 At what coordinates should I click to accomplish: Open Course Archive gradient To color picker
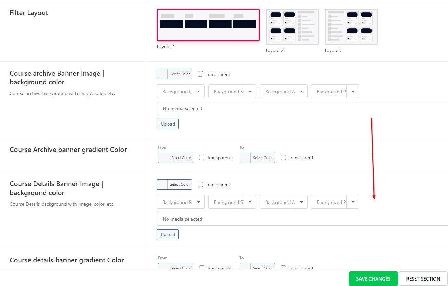click(257, 158)
